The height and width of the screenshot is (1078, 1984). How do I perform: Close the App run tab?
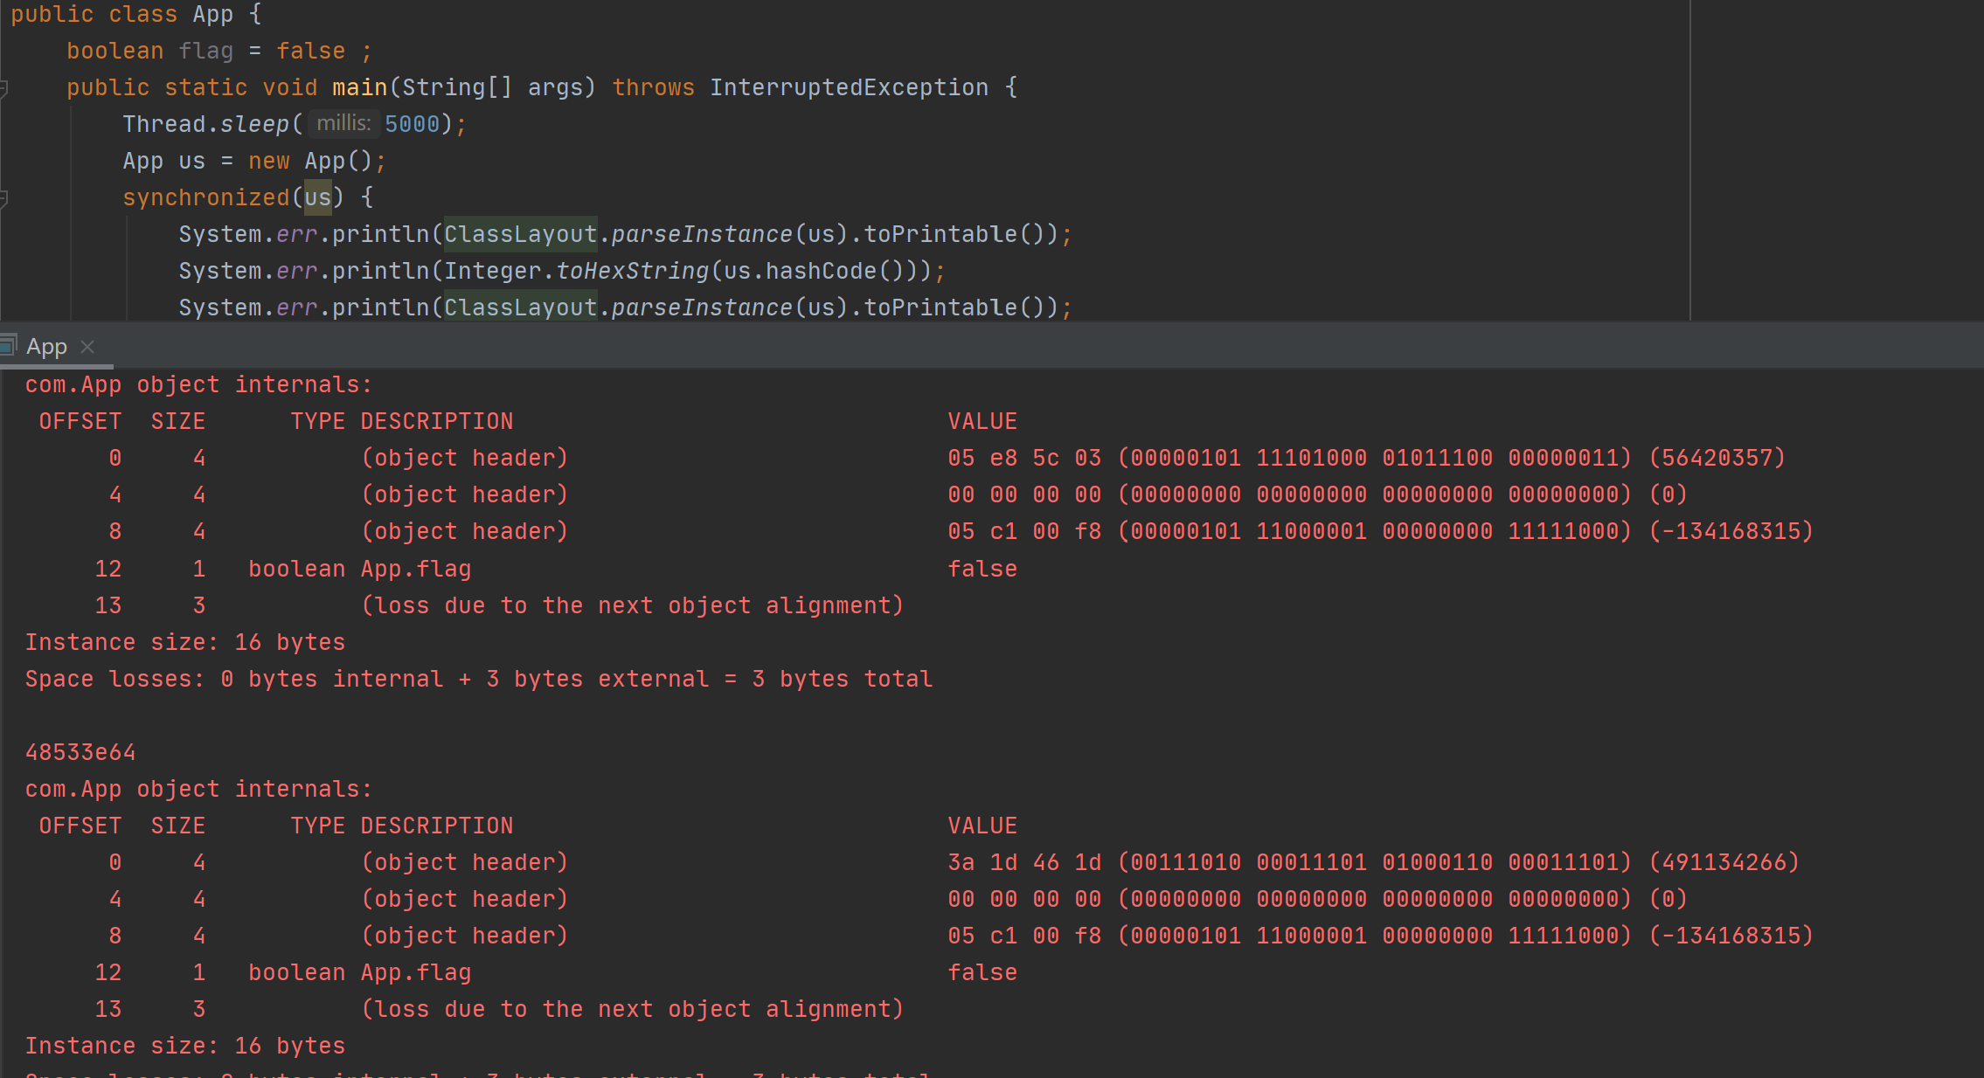point(87,347)
